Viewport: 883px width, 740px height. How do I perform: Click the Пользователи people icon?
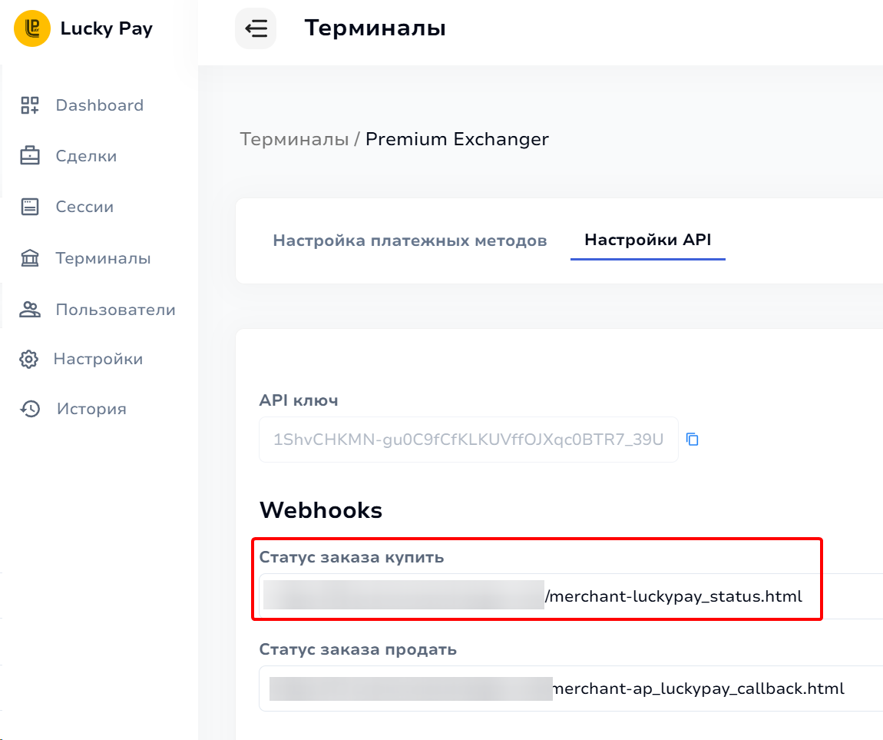[x=30, y=310]
